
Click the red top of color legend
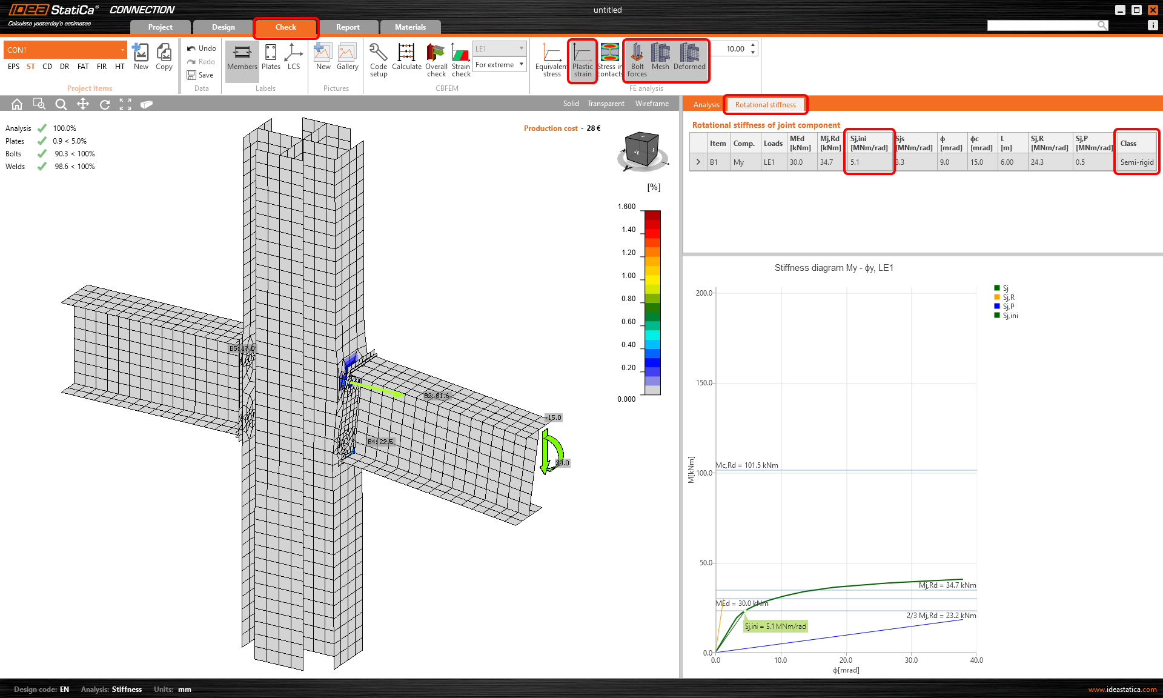(x=652, y=216)
